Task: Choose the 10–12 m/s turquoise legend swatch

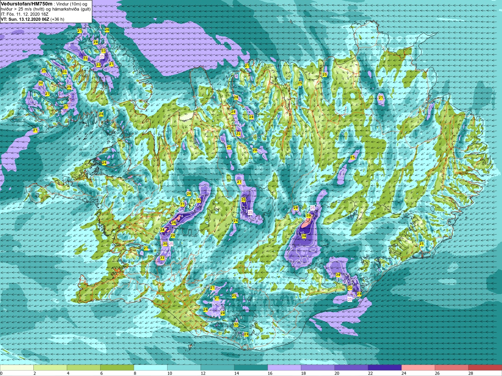Action: tap(184, 368)
